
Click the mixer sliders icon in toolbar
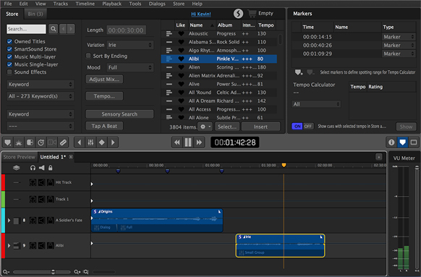point(90,142)
